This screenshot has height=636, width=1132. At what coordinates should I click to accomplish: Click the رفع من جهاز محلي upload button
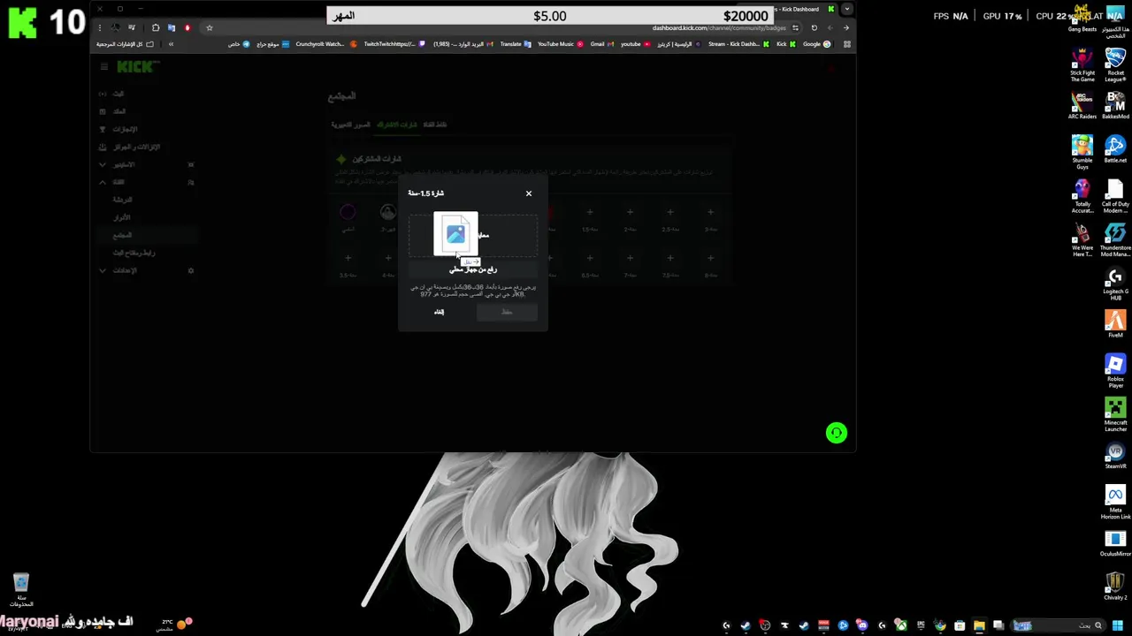pyautogui.click(x=473, y=269)
